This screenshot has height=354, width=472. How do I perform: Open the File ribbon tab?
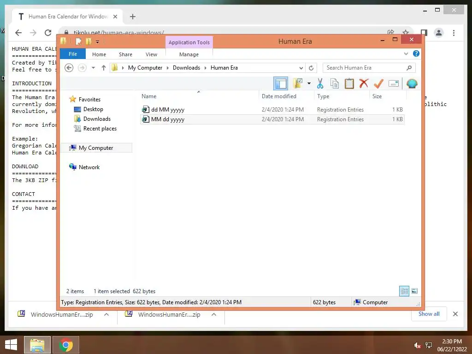pos(73,54)
